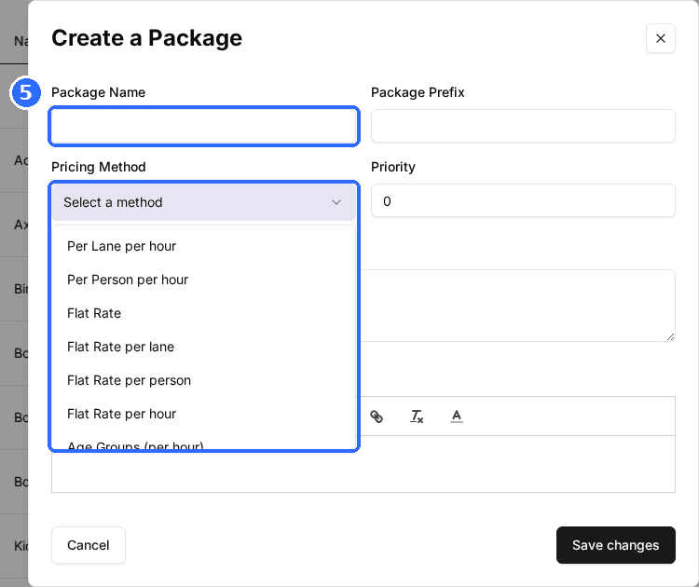This screenshot has height=587, width=699.
Task: Save changes to the package
Action: coord(616,545)
